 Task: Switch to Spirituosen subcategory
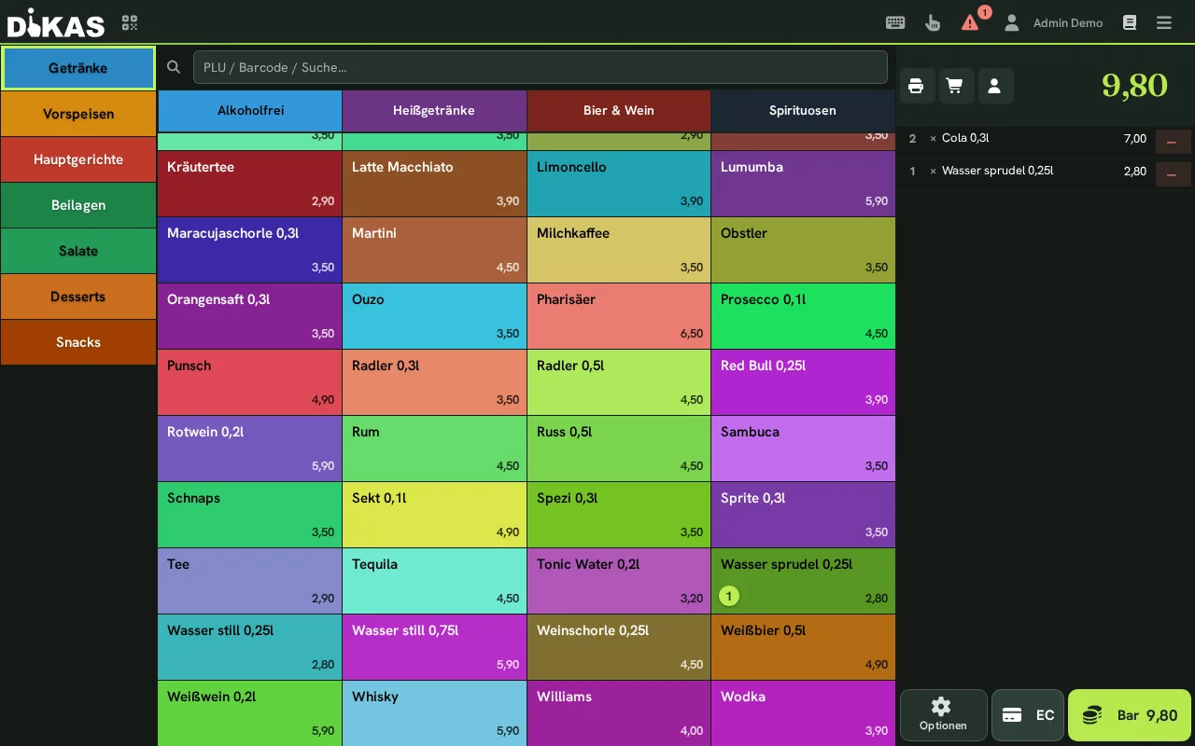(x=803, y=110)
